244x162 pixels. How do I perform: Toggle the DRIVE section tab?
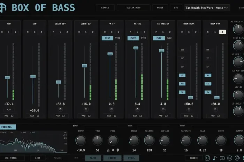point(93,158)
